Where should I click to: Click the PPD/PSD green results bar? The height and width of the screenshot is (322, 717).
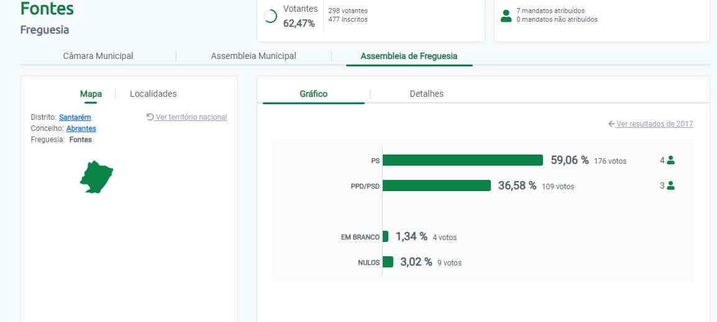coord(436,186)
